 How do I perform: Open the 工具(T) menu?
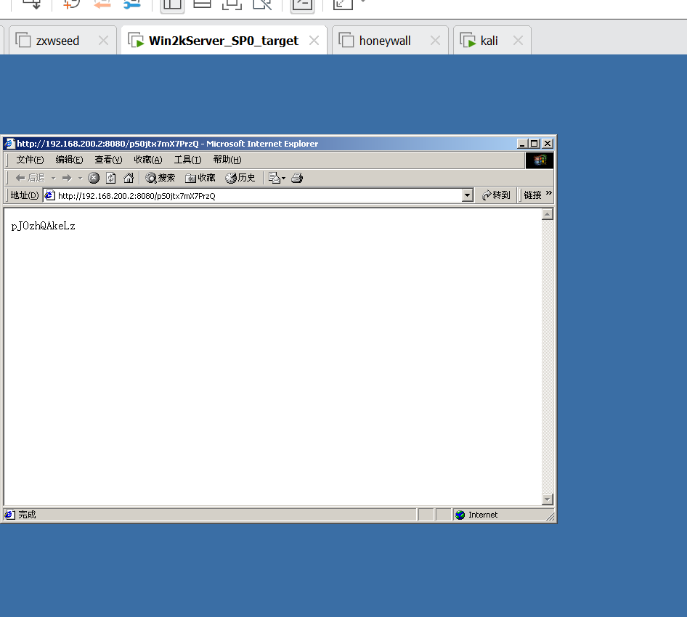pos(187,160)
